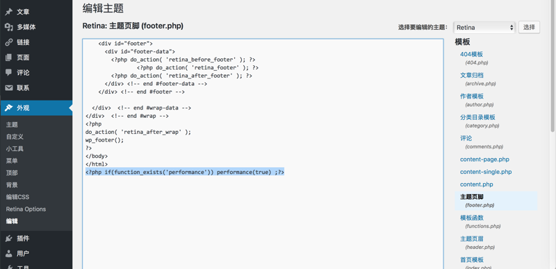Go to 编辑CSS submenu item
This screenshot has width=556, height=269.
pyautogui.click(x=17, y=197)
